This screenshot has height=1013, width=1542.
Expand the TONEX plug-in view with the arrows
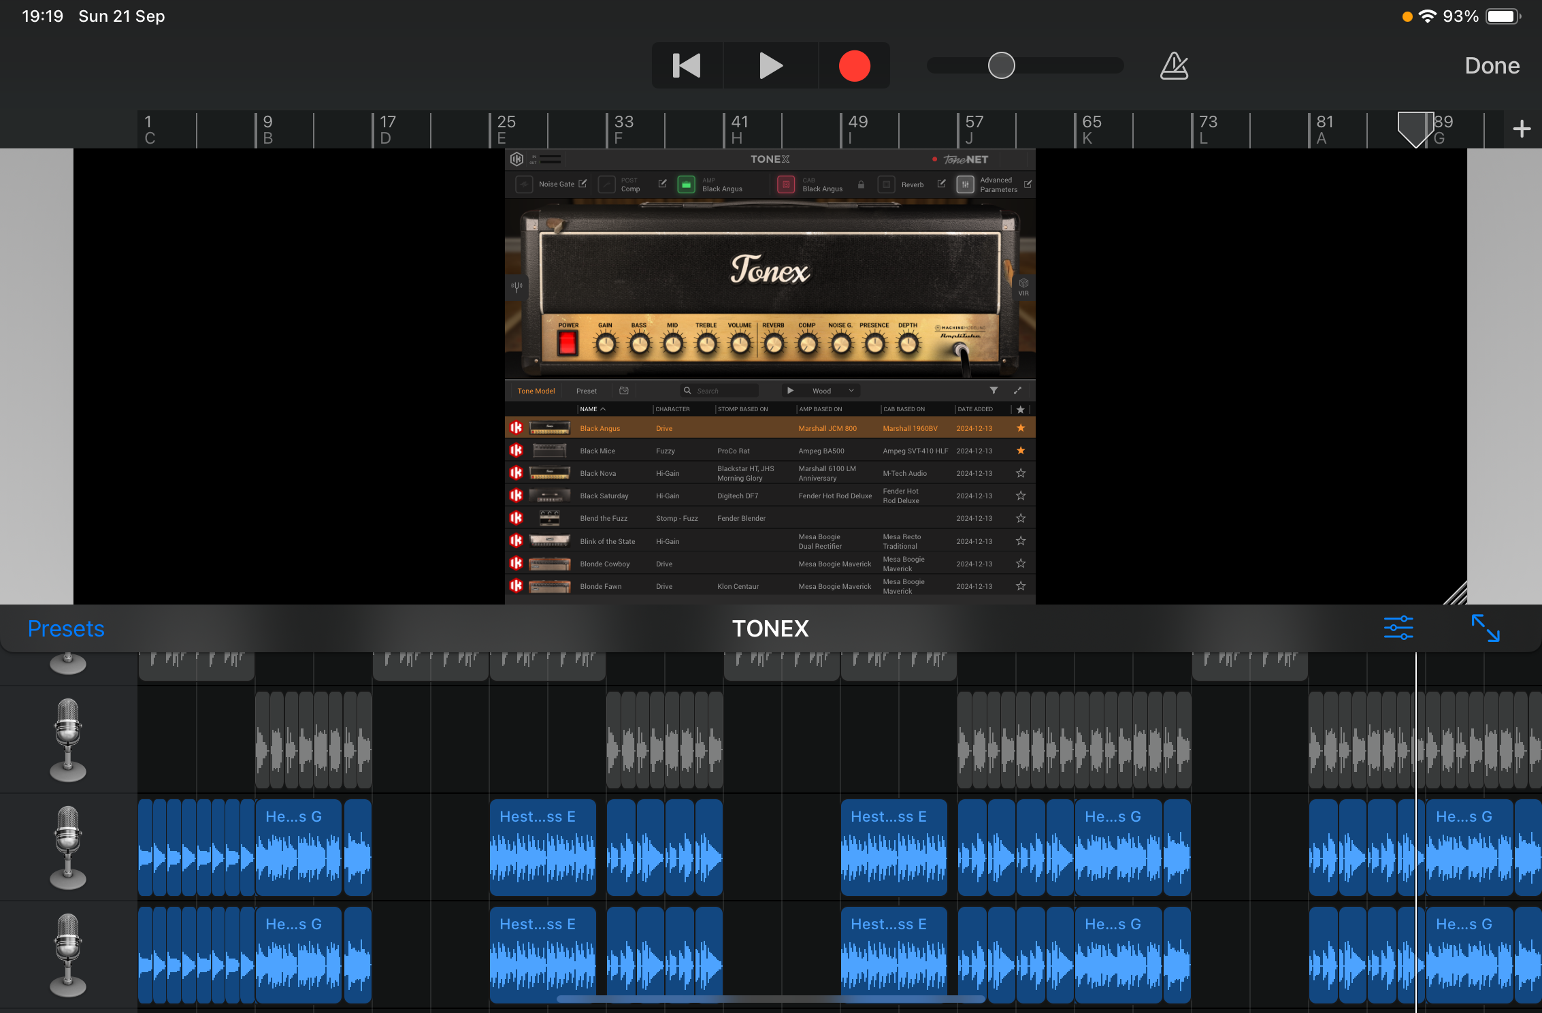click(1486, 628)
